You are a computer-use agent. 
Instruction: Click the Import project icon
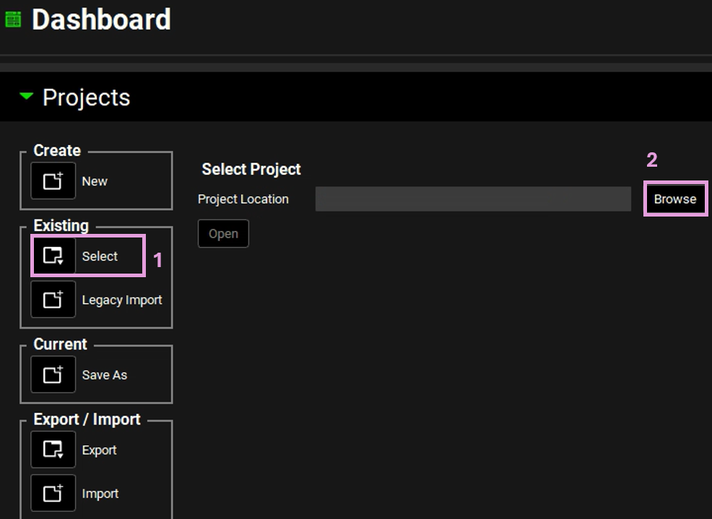pos(53,494)
